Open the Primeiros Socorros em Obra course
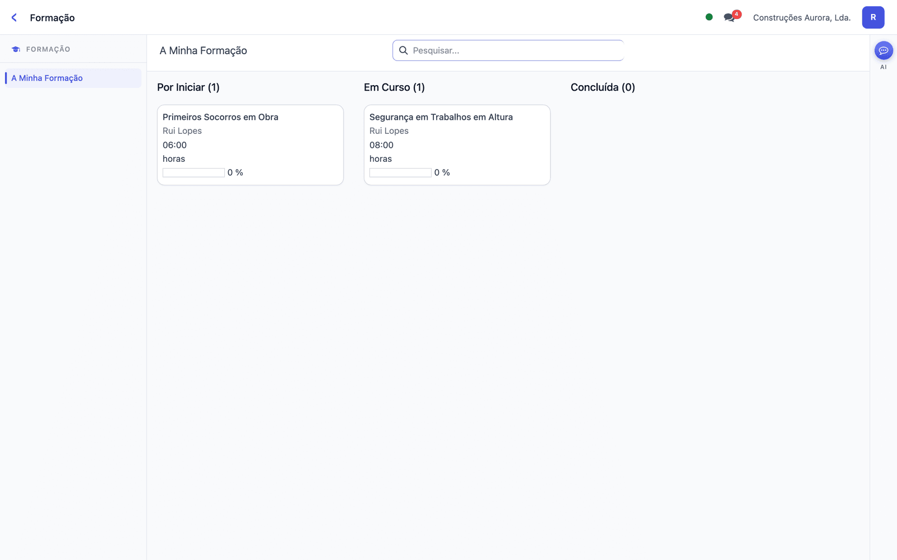Image resolution: width=897 pixels, height=560 pixels. [x=250, y=145]
